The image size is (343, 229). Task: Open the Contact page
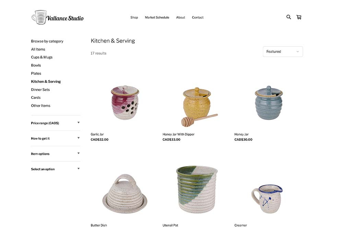click(198, 17)
